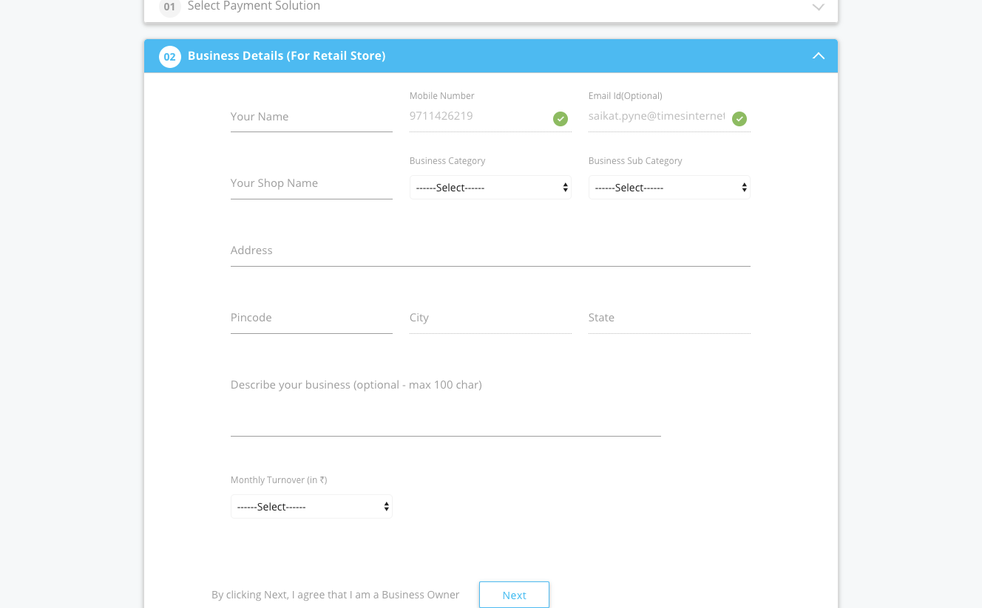Click the Pincode input field
This screenshot has width=982, height=608.
tap(311, 318)
